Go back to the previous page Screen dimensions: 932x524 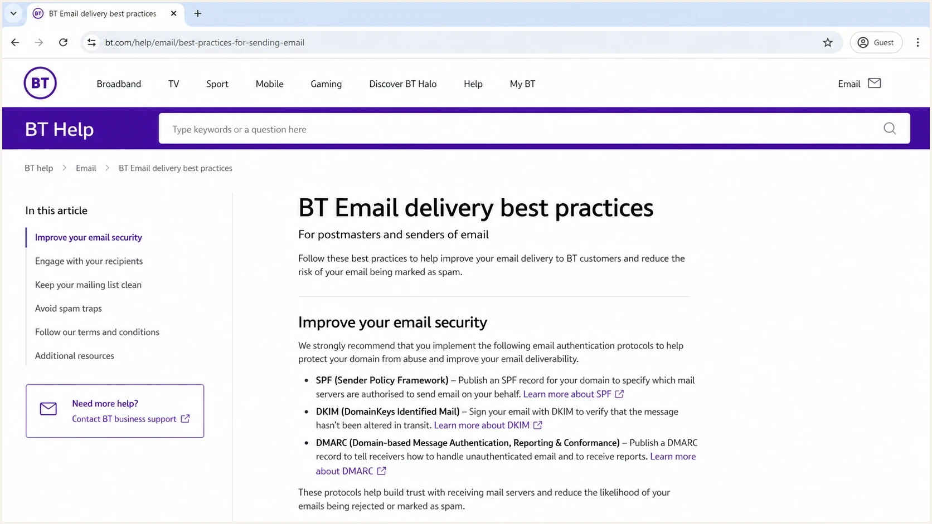click(15, 42)
